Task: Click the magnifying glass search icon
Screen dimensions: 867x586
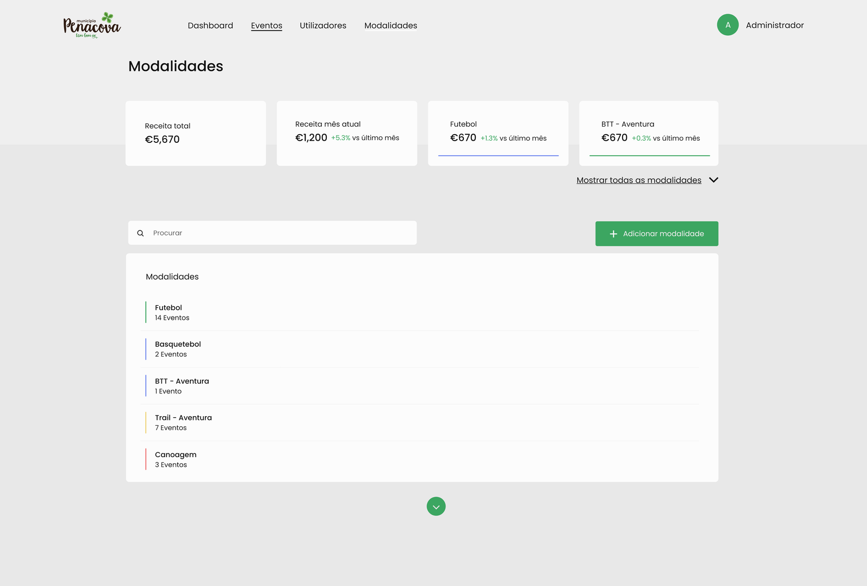Action: (140, 233)
